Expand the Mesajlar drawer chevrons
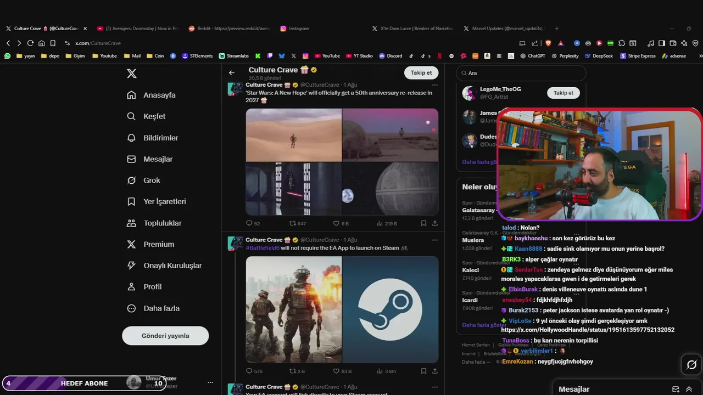Image resolution: width=703 pixels, height=395 pixels. (x=689, y=389)
